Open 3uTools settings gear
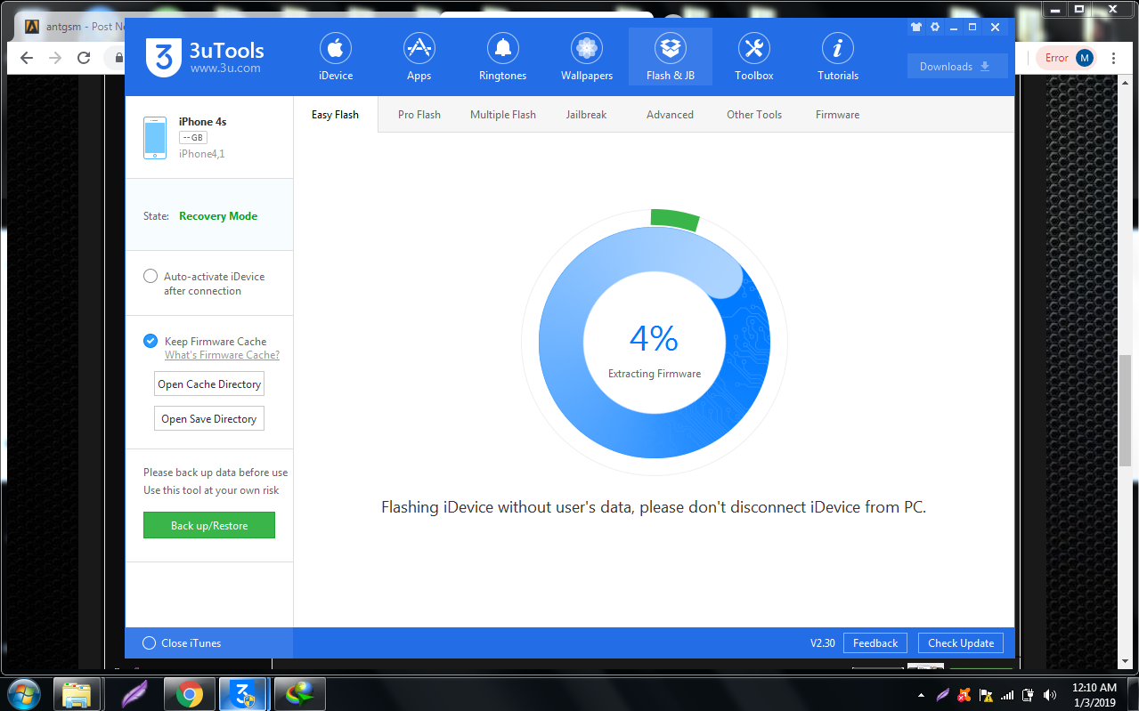Screen dimensions: 1139x711 click(x=935, y=28)
